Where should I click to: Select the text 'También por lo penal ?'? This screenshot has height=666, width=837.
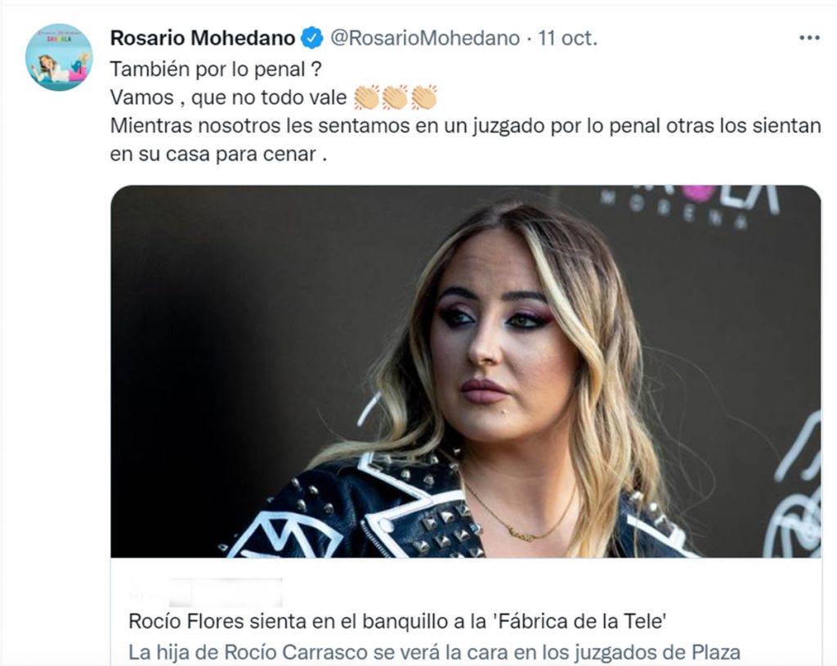pos(216,70)
